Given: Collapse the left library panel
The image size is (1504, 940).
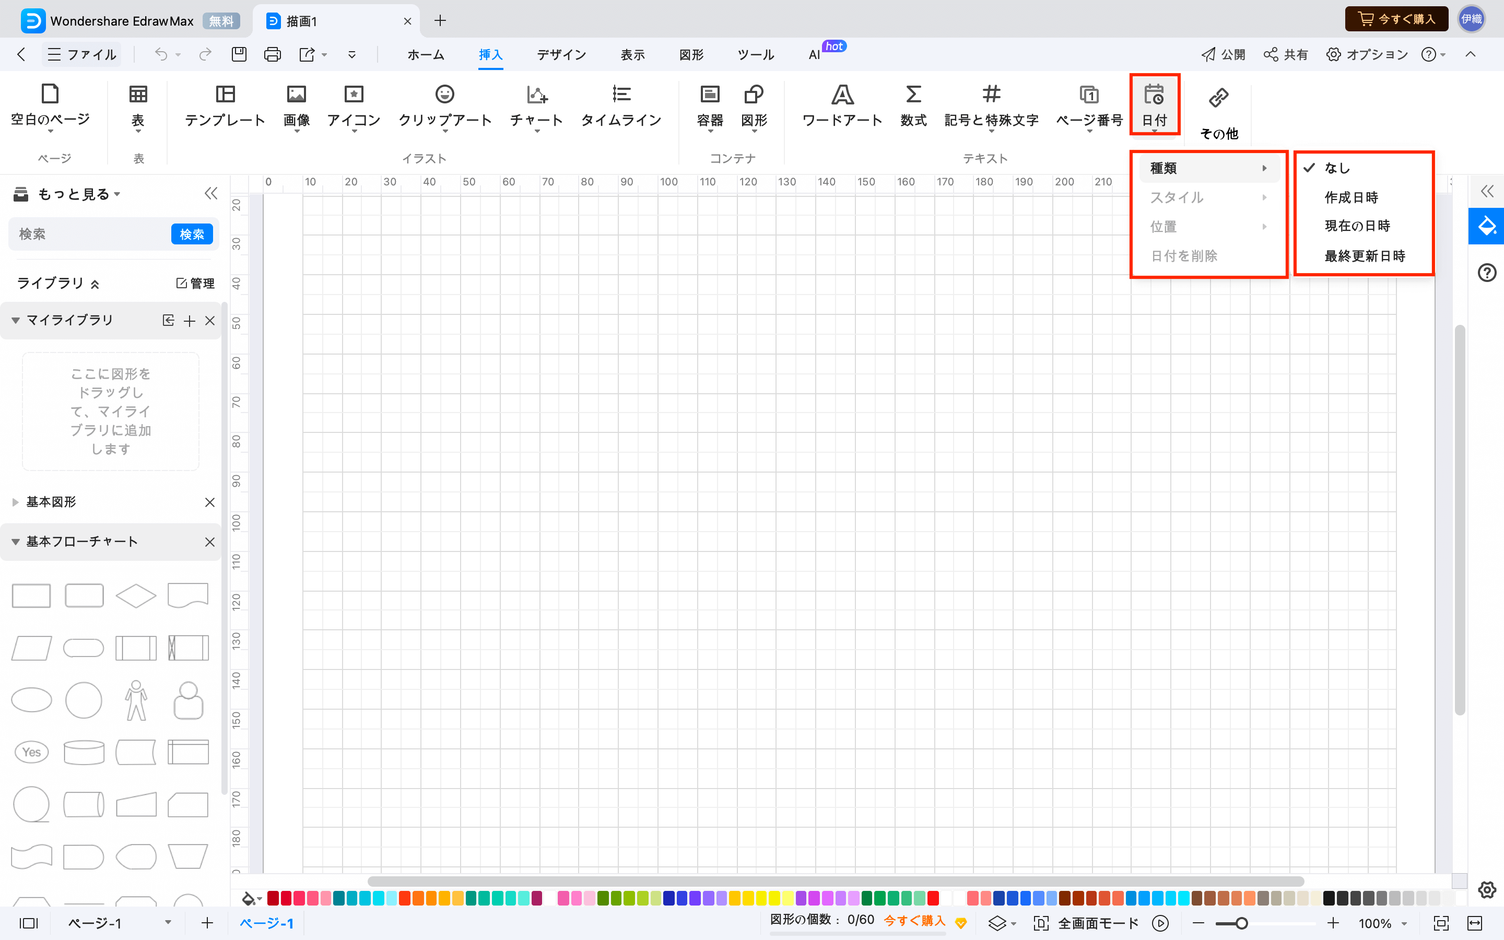Looking at the screenshot, I should click(211, 194).
